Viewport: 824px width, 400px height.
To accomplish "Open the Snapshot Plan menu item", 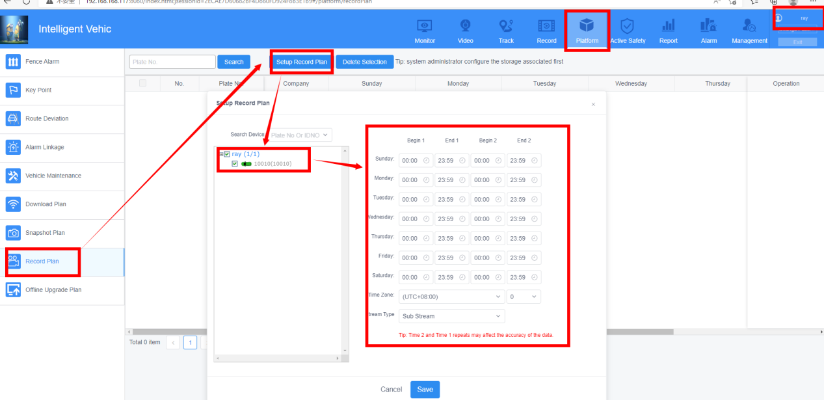I will (x=62, y=233).
